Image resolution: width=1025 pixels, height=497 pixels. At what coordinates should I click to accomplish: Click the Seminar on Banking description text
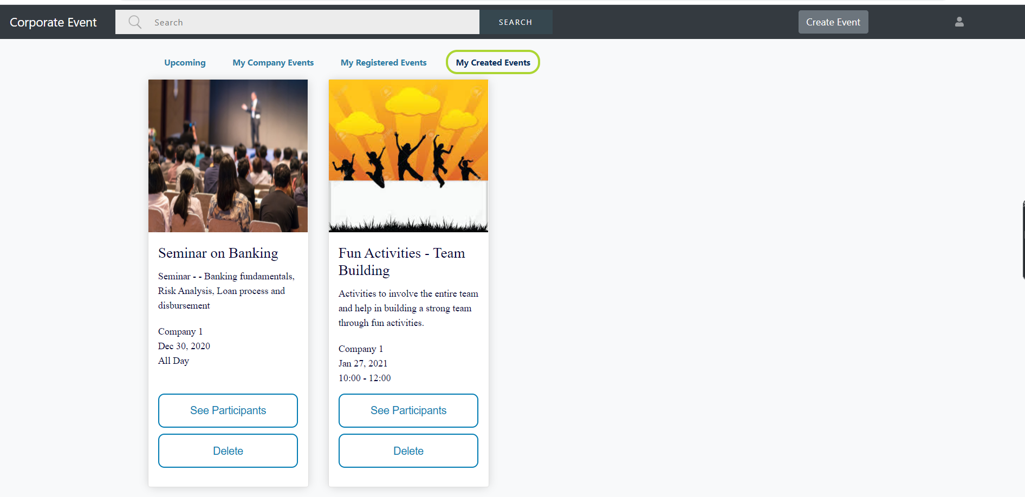coord(226,291)
